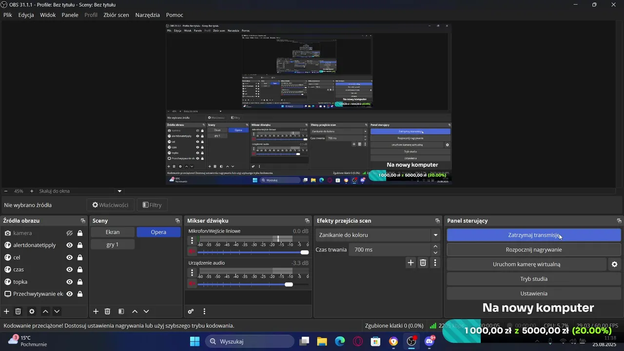The width and height of the screenshot is (624, 351).
Task: Hide the topka source
Action: (x=70, y=282)
